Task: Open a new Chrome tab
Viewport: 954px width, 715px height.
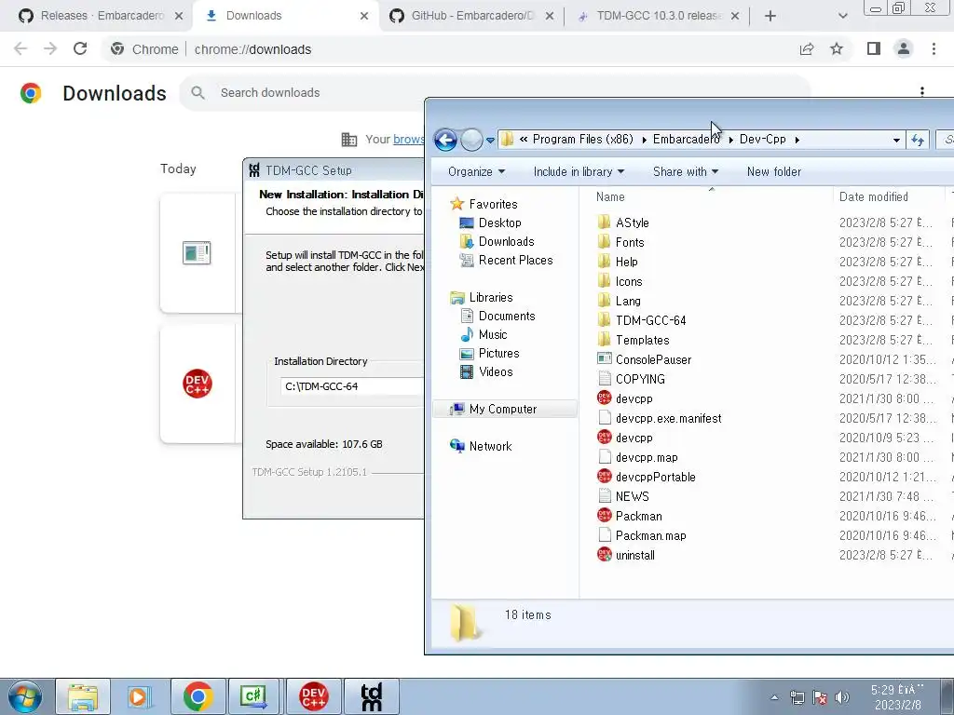Action: tap(770, 17)
